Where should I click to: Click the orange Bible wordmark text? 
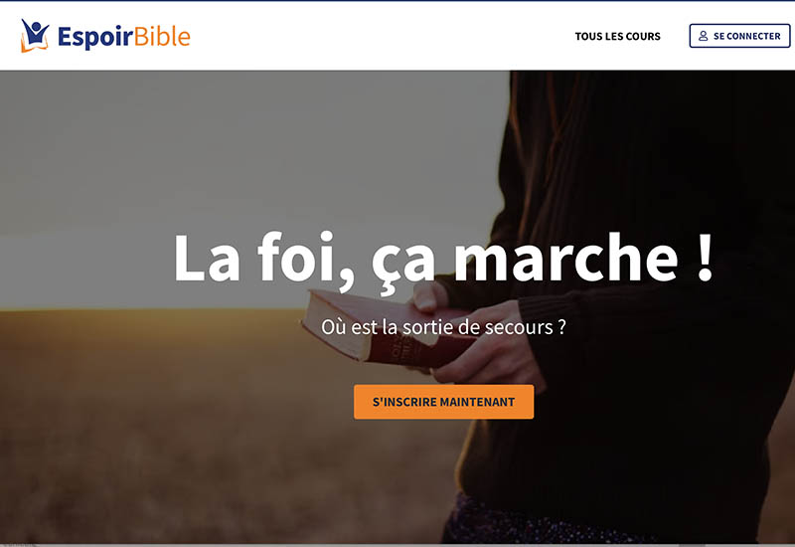(x=162, y=36)
